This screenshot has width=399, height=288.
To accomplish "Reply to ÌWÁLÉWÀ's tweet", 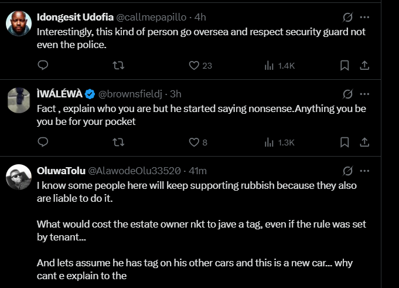I will (x=42, y=142).
